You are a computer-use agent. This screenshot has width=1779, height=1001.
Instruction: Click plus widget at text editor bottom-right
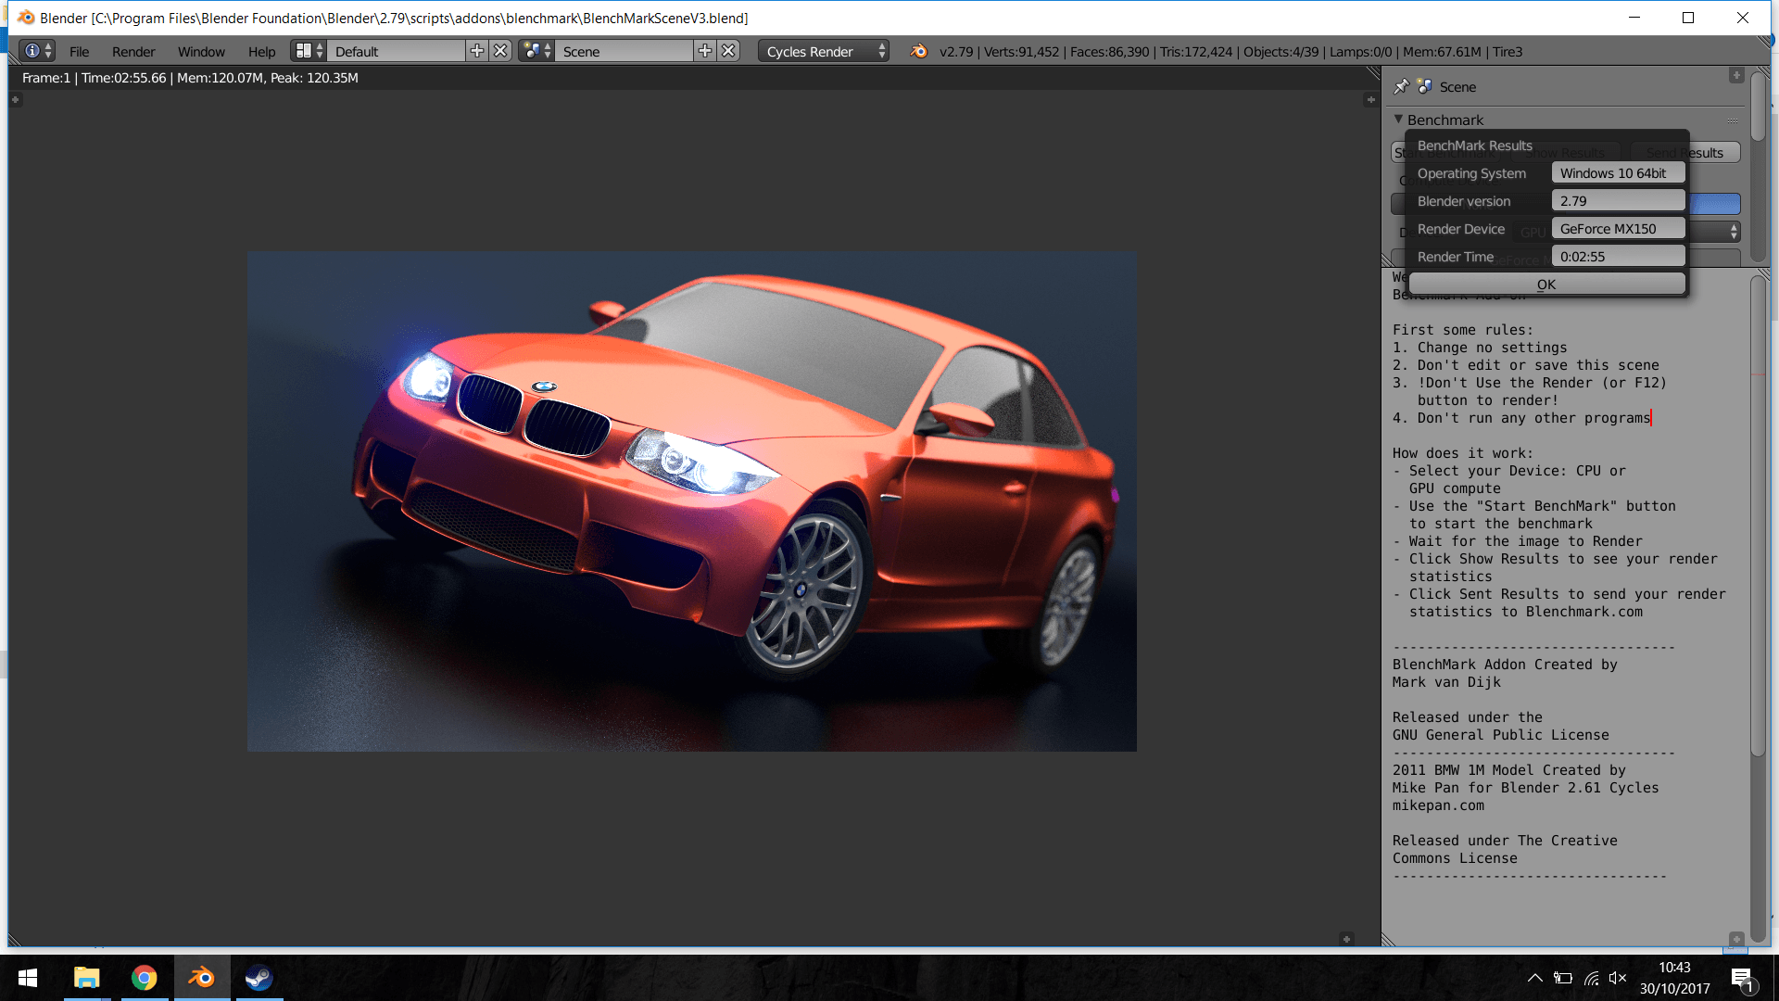click(x=1736, y=939)
